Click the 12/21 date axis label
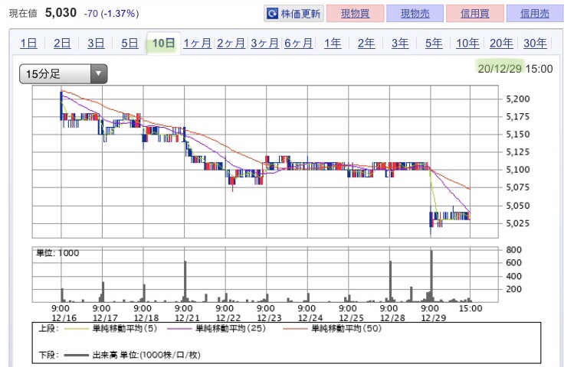This screenshot has height=367, width=574. [x=187, y=318]
